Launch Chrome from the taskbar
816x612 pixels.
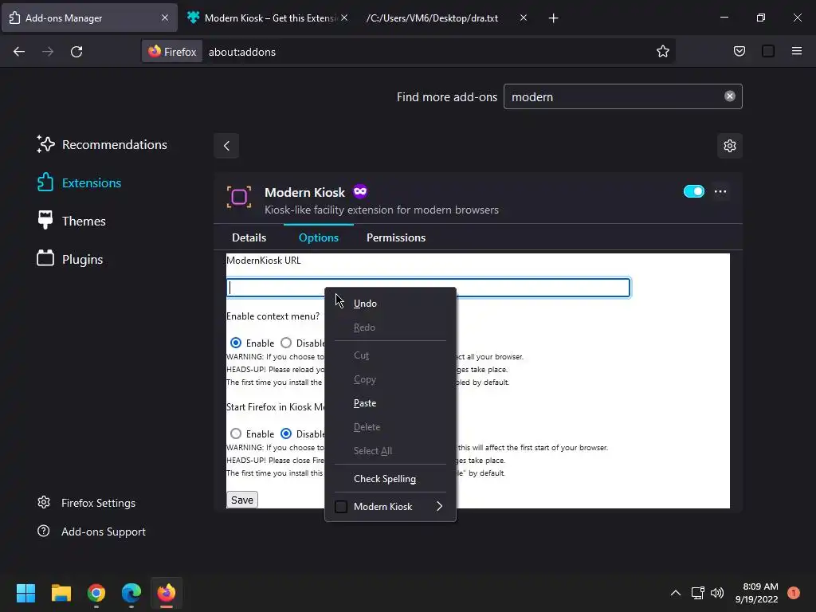tap(96, 593)
